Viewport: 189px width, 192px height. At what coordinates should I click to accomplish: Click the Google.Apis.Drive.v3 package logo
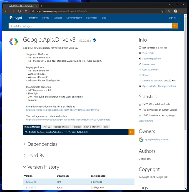tap(14, 42)
